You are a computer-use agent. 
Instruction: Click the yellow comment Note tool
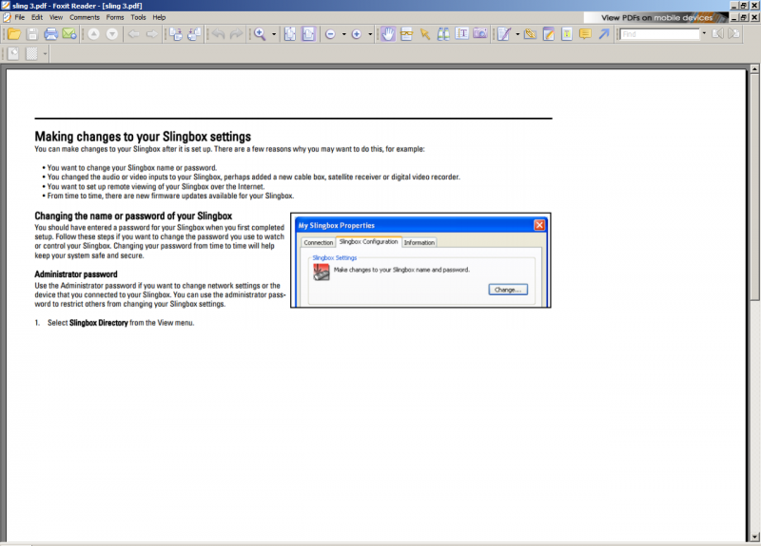tap(585, 34)
